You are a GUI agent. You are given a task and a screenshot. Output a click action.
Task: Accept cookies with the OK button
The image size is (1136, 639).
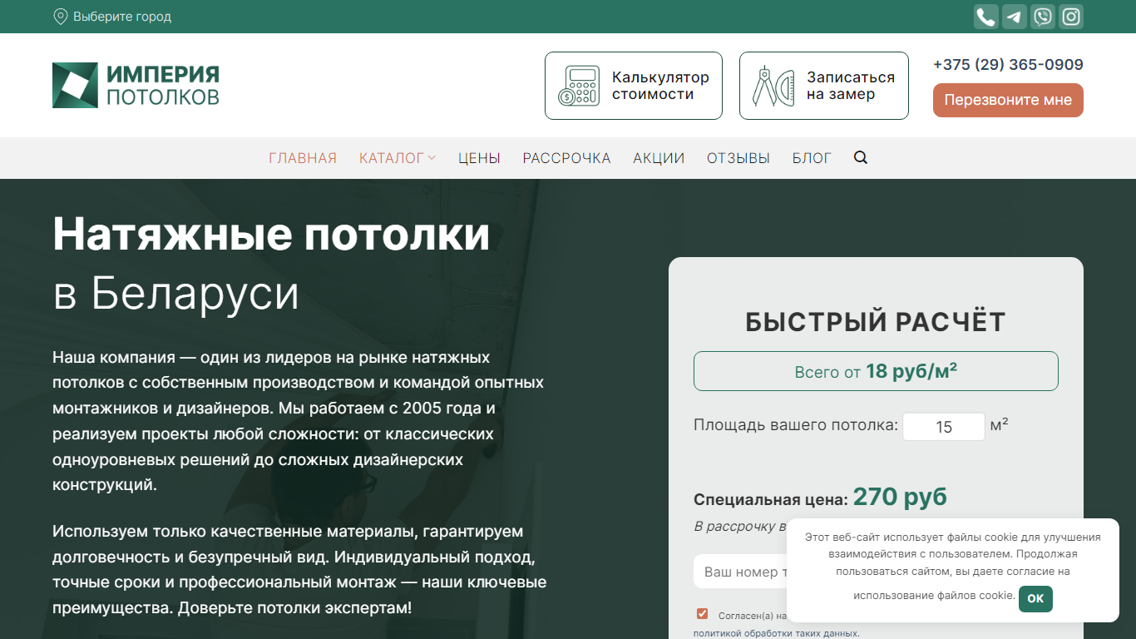pyautogui.click(x=1035, y=598)
